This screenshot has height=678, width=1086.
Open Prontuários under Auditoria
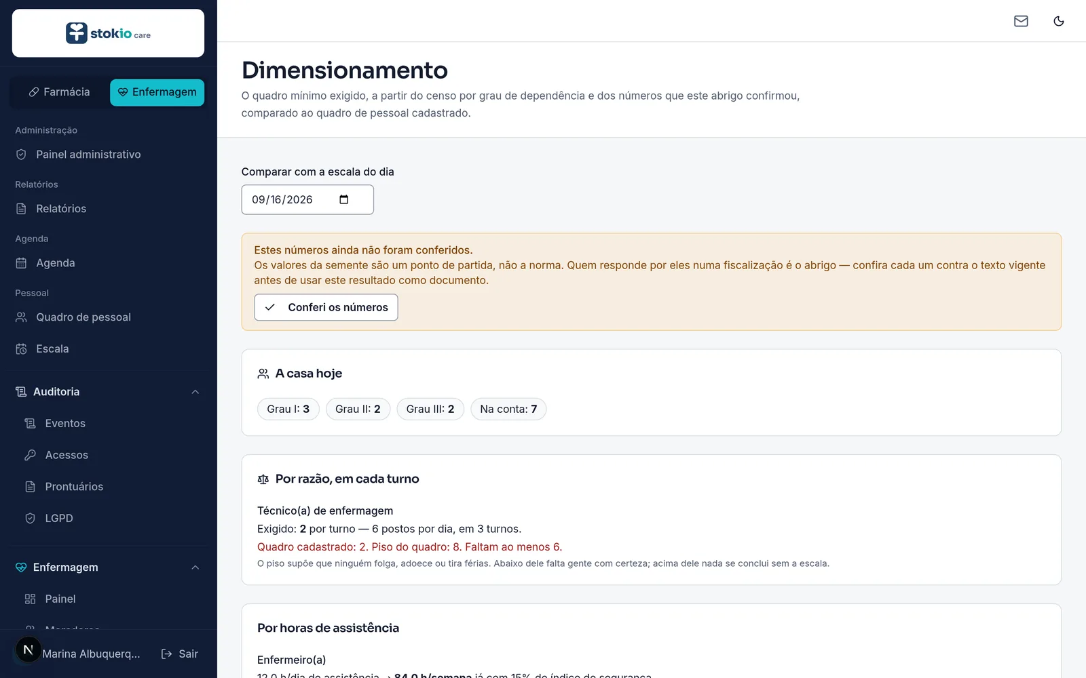coord(113,487)
